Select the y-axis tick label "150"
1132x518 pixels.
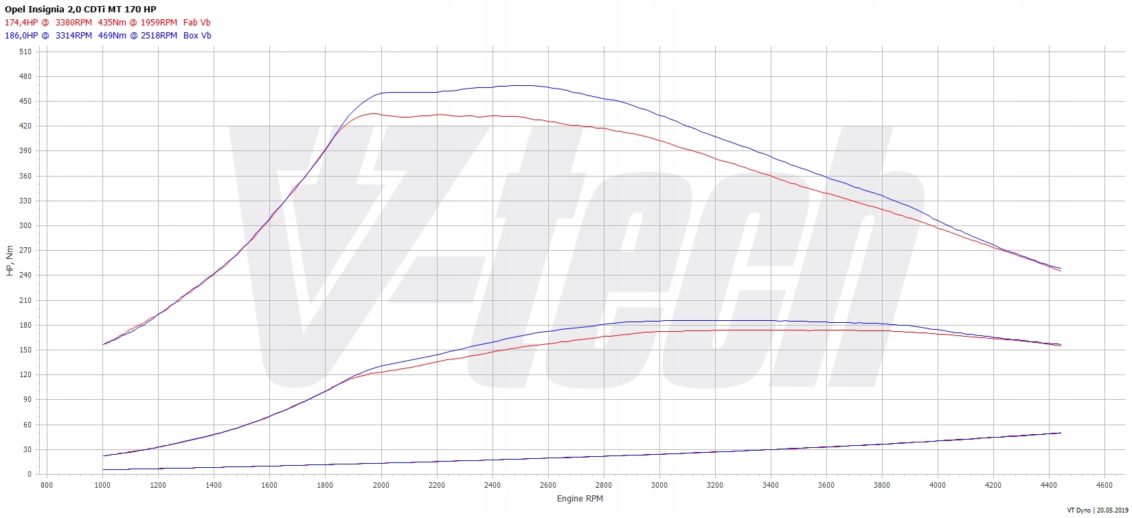point(25,350)
